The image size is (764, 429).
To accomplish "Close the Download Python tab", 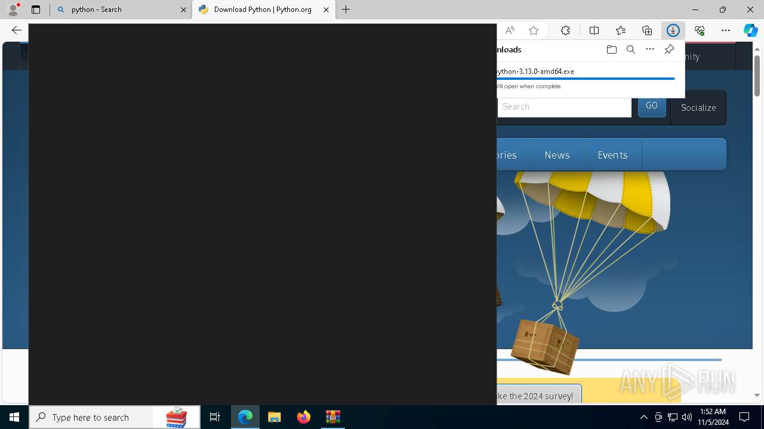I will point(326,10).
